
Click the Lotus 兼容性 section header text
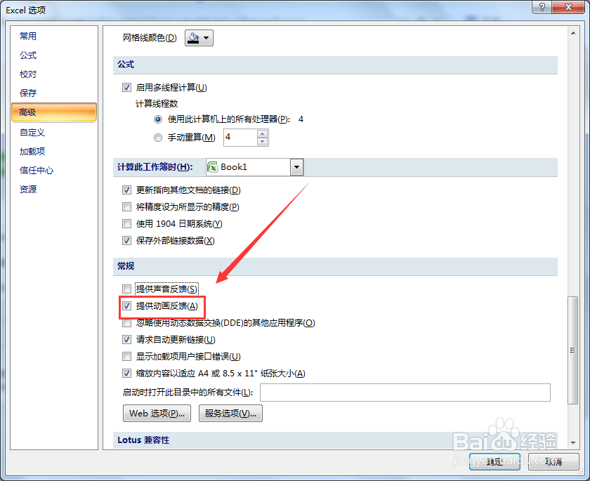point(143,440)
